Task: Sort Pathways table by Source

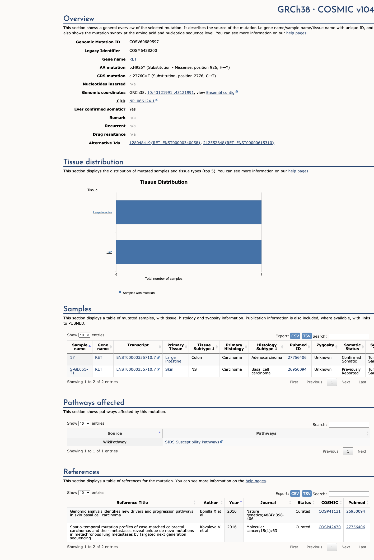Action: (115, 433)
